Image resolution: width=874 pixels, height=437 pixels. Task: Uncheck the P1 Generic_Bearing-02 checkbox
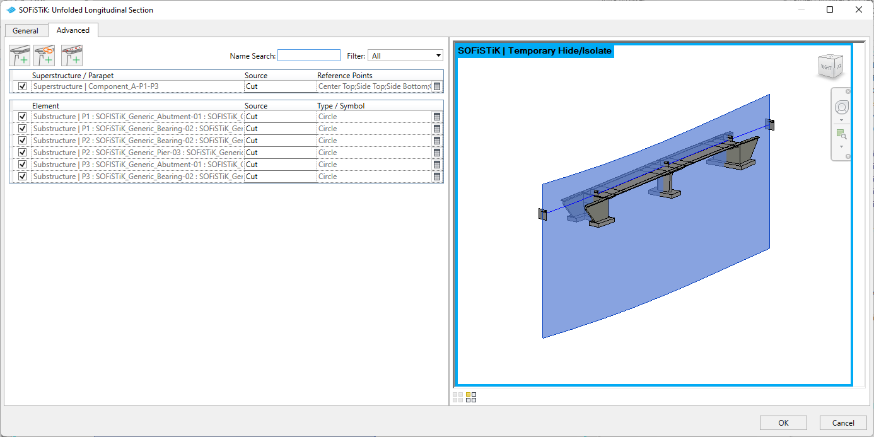pyautogui.click(x=23, y=129)
